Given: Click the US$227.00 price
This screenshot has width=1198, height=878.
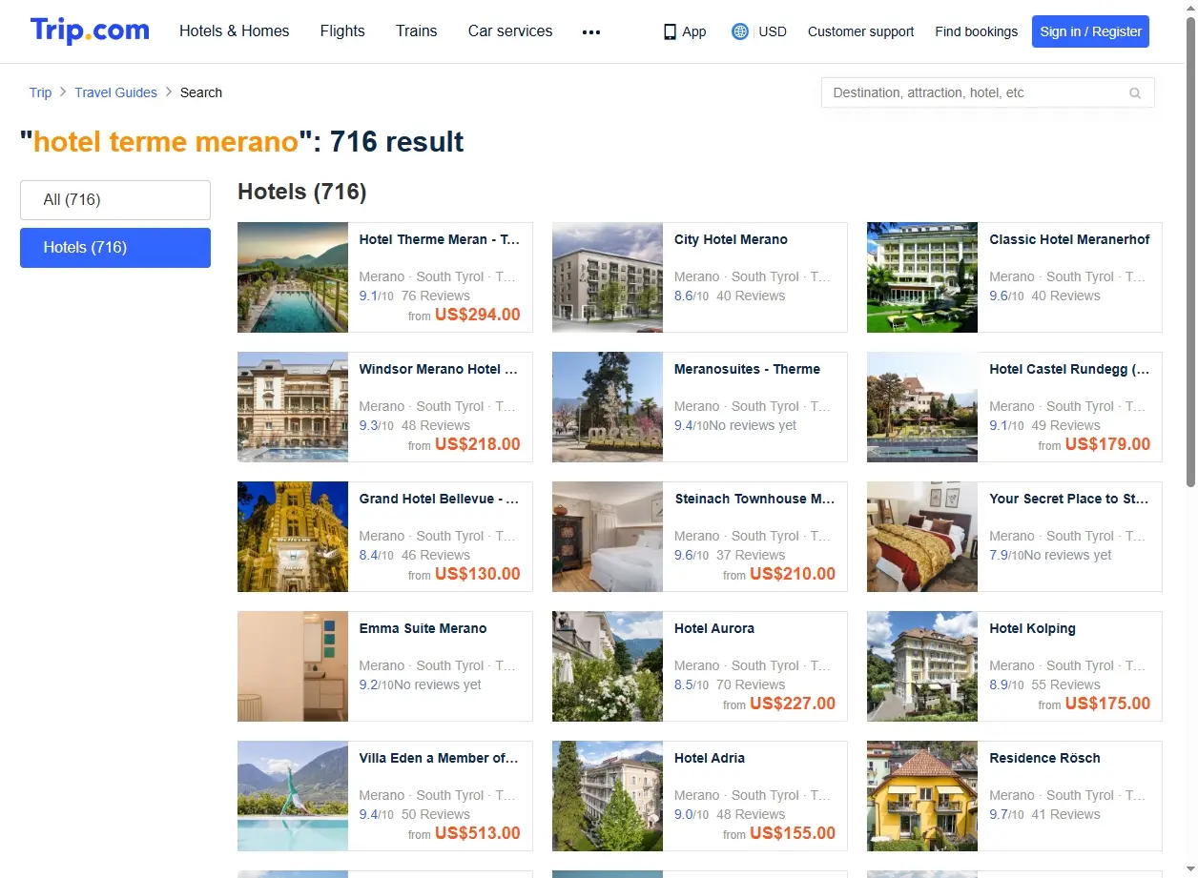Looking at the screenshot, I should coord(793,704).
